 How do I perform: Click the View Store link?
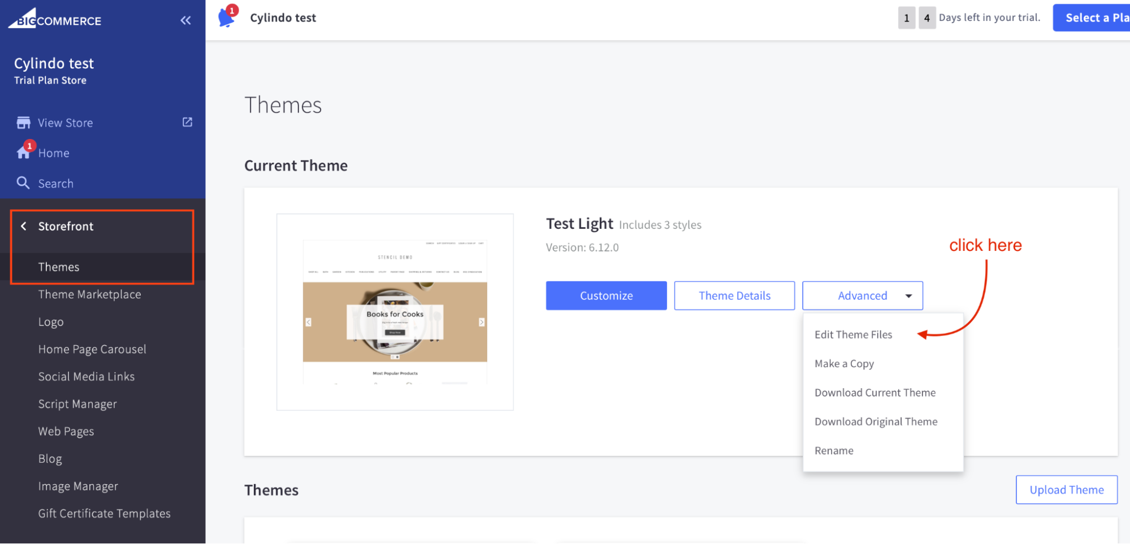click(x=66, y=123)
